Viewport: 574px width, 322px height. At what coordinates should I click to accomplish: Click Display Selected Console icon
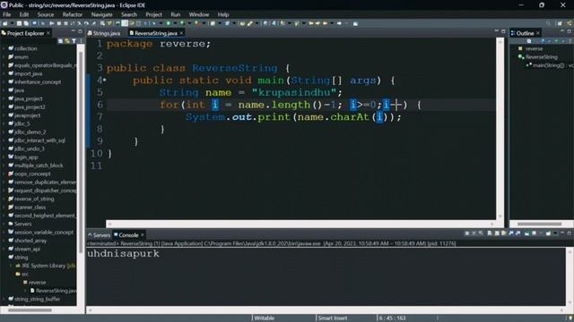coord(534,233)
